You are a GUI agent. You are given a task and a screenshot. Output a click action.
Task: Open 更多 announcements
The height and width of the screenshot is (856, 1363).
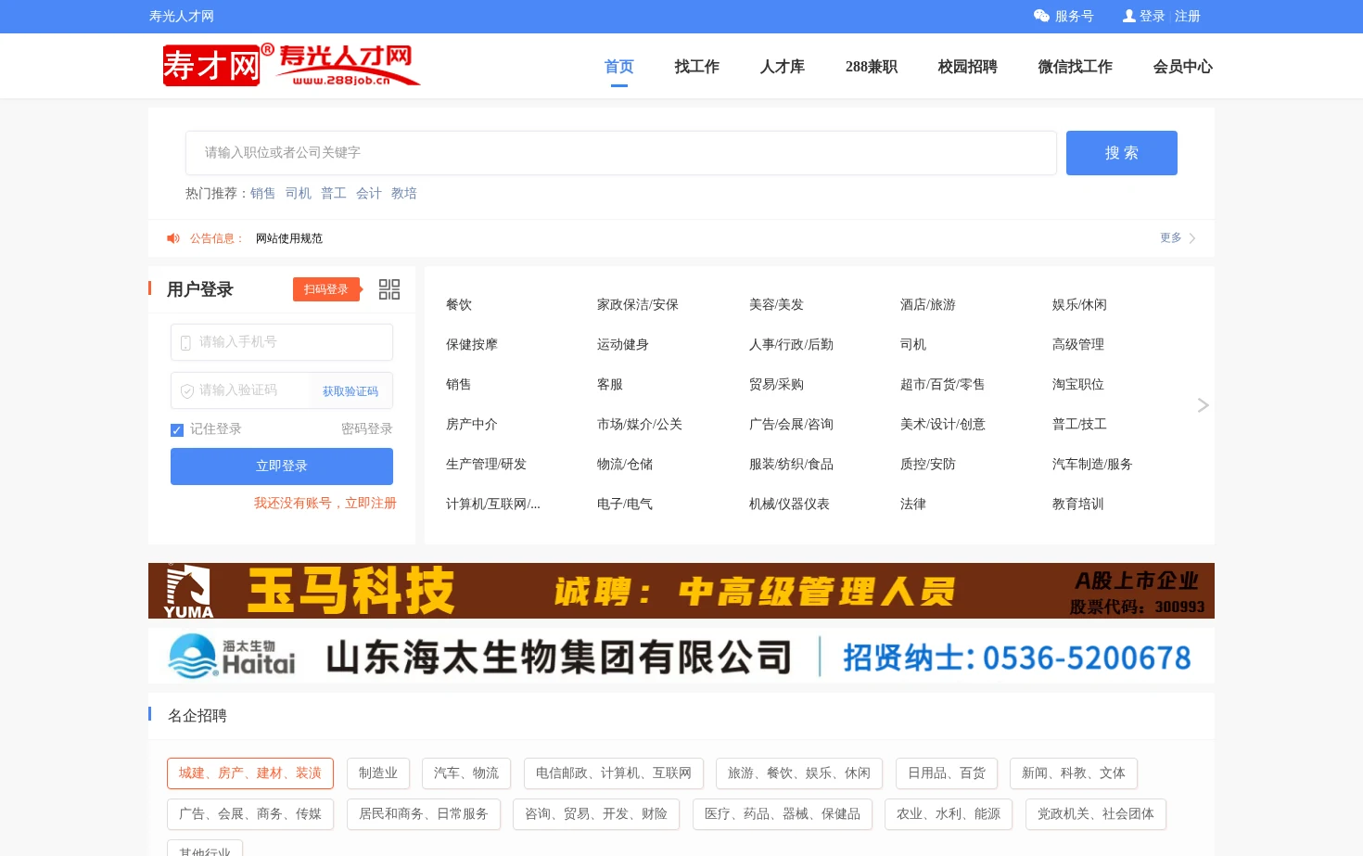(x=1178, y=238)
